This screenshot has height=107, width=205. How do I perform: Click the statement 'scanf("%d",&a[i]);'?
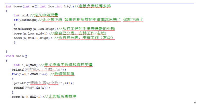(x=32, y=88)
